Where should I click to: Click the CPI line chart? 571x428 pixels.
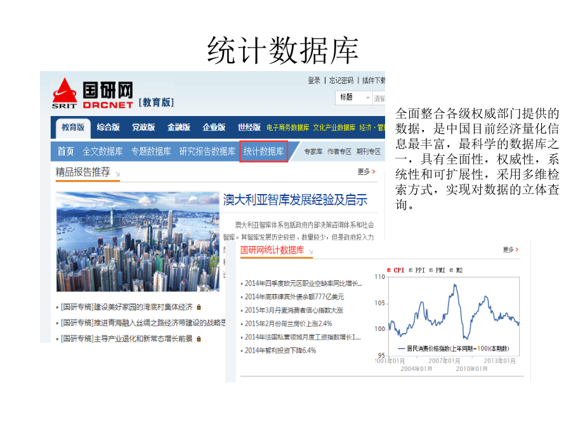coord(454,316)
